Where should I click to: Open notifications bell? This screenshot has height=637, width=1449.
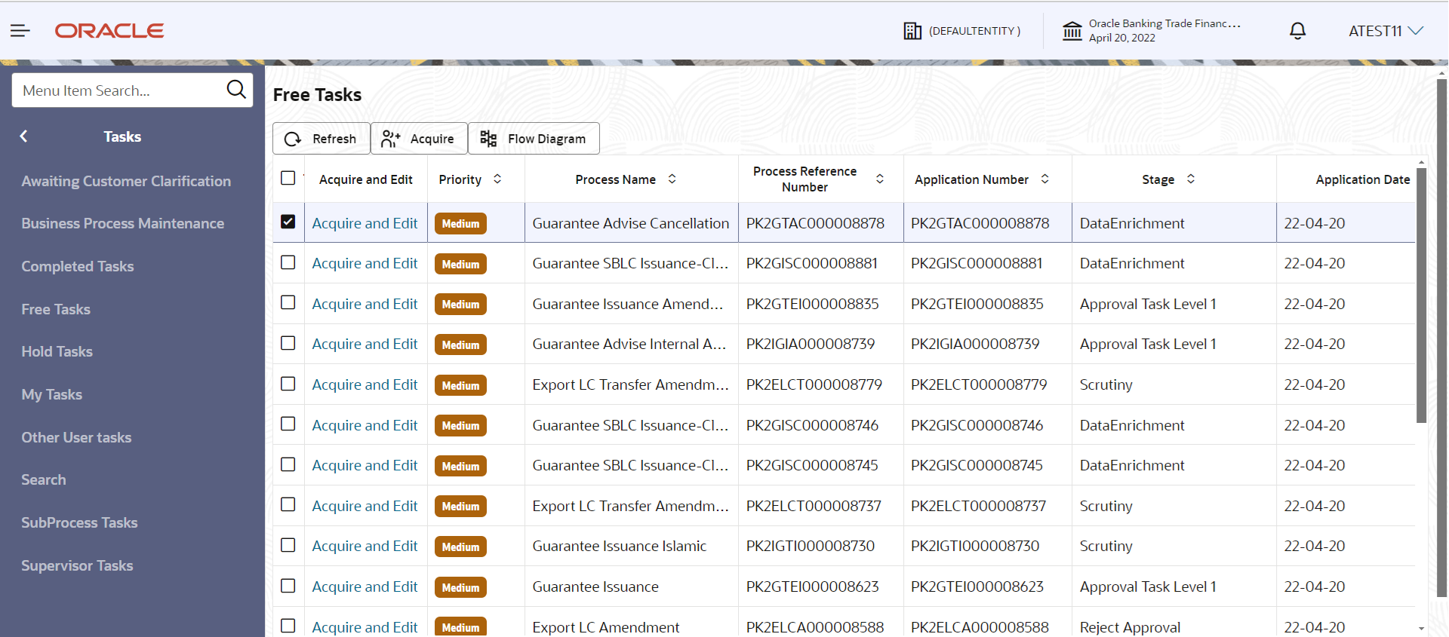pos(1297,31)
